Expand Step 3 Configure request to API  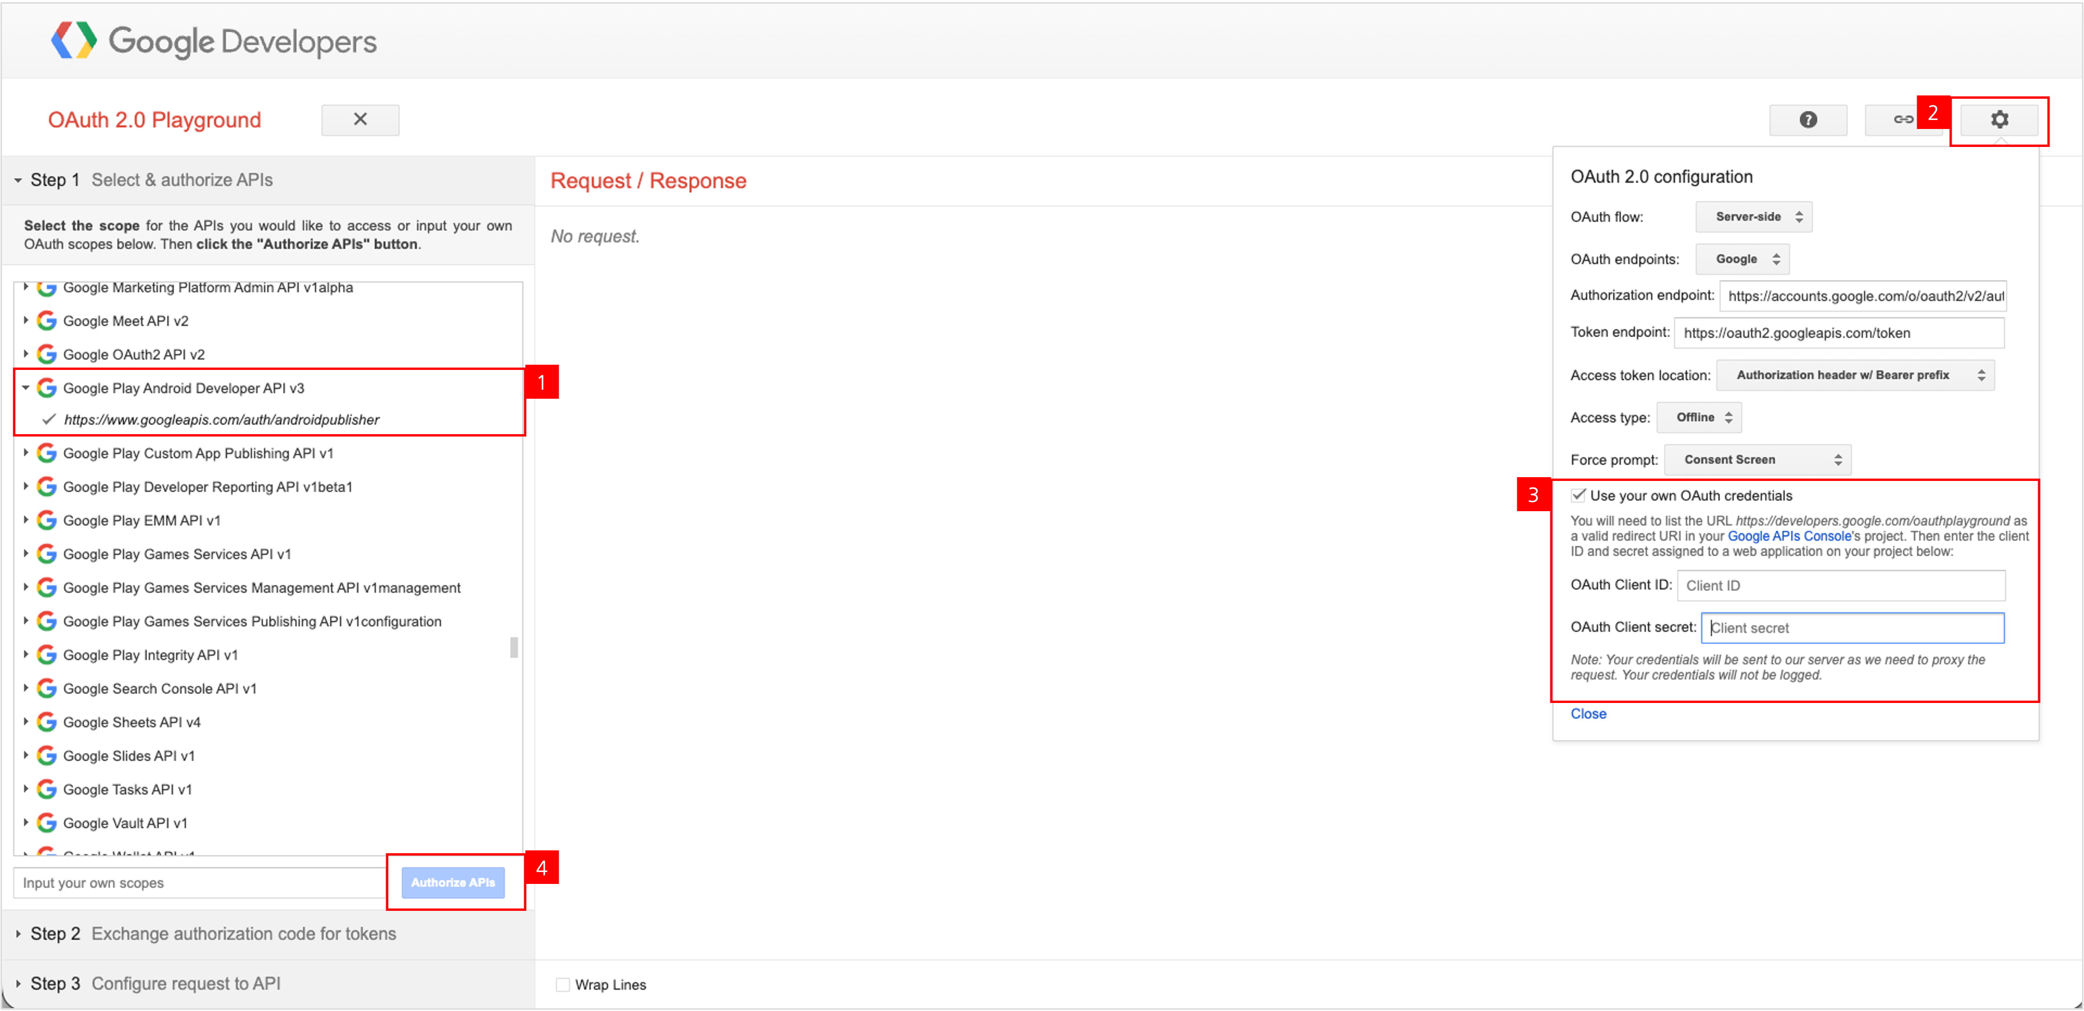(18, 985)
